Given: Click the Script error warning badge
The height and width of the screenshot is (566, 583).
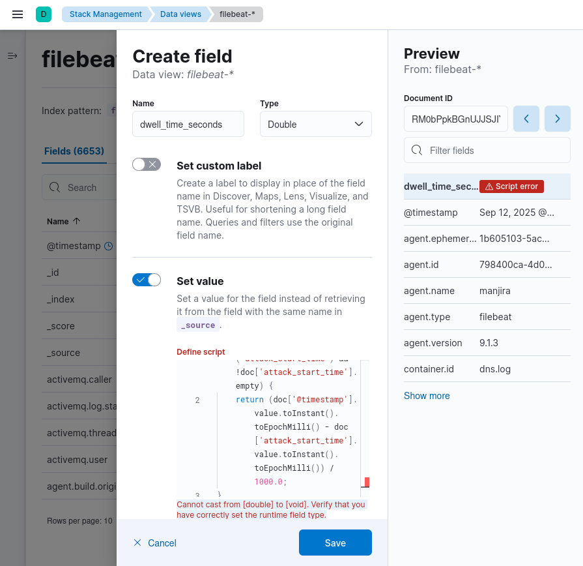Looking at the screenshot, I should pos(511,186).
